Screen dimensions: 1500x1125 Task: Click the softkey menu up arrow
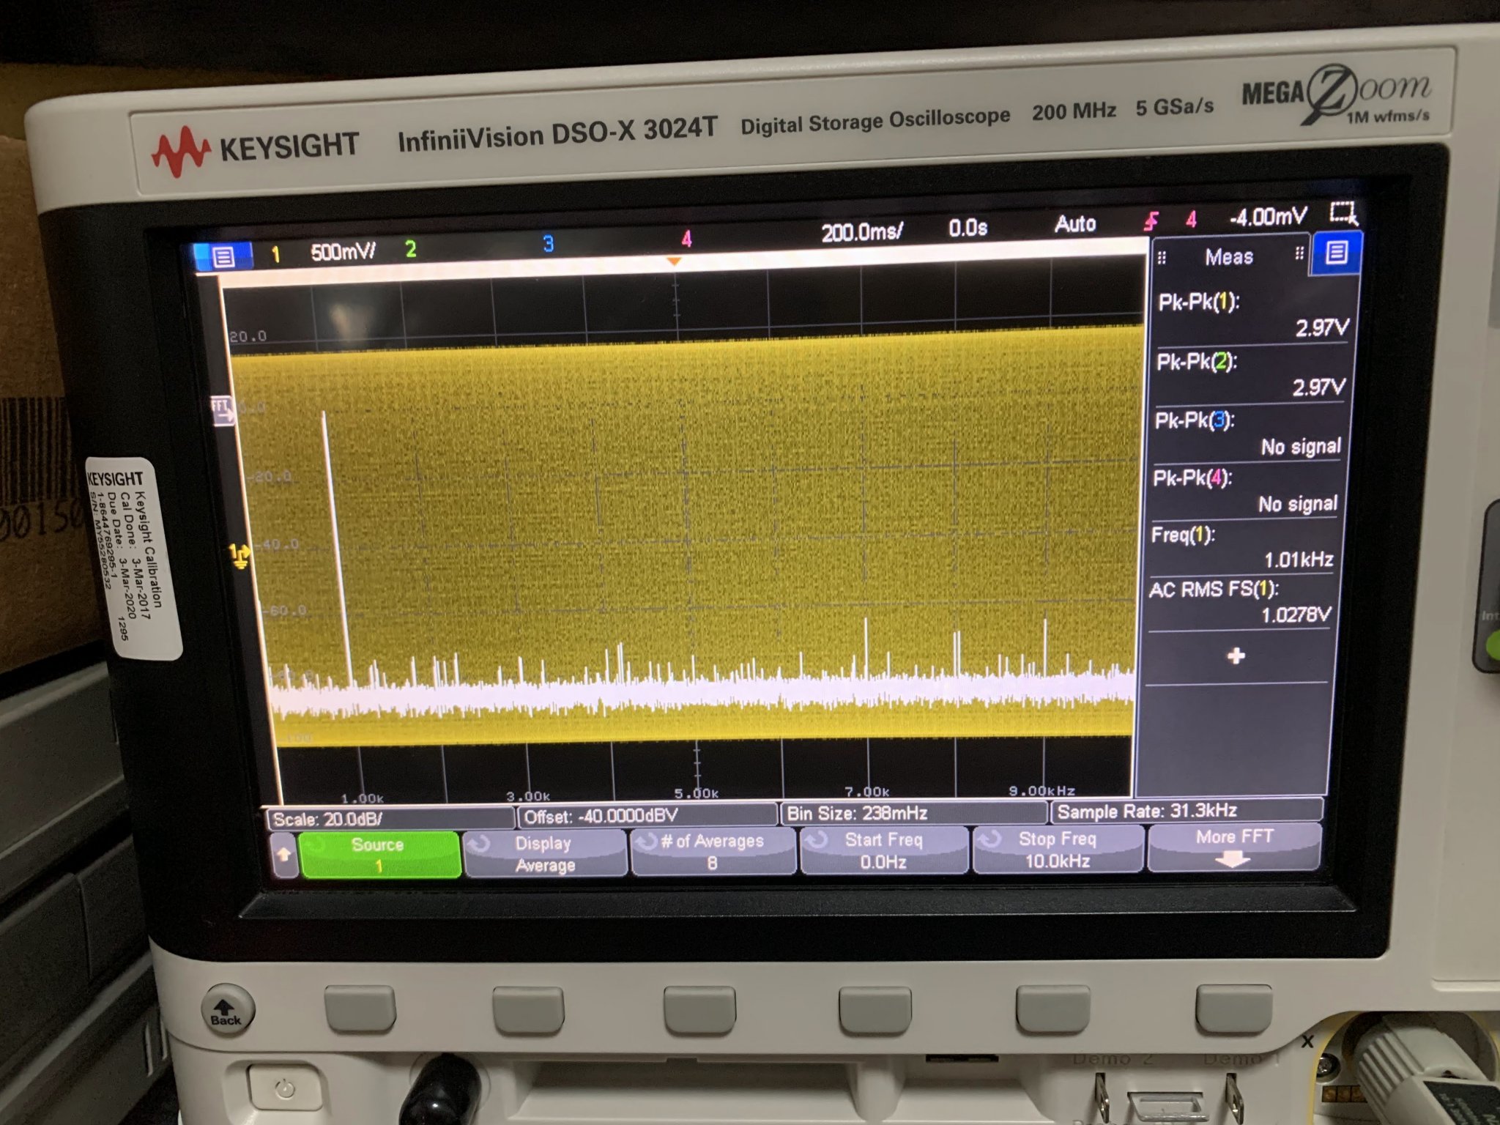284,855
